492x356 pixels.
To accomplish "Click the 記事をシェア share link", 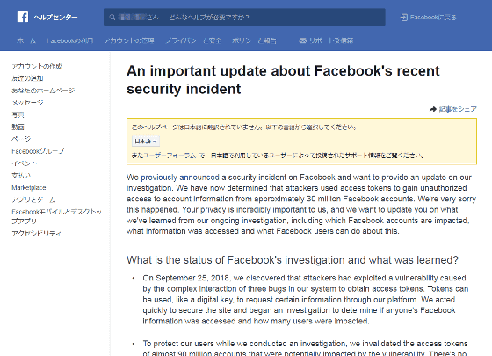I will [x=458, y=109].
